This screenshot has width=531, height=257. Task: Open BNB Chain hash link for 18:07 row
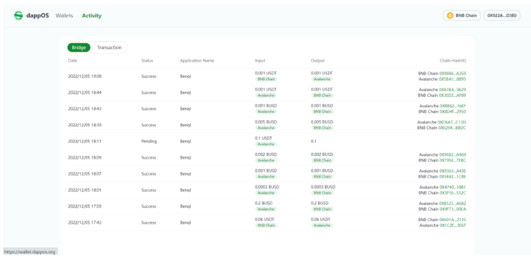point(453,176)
